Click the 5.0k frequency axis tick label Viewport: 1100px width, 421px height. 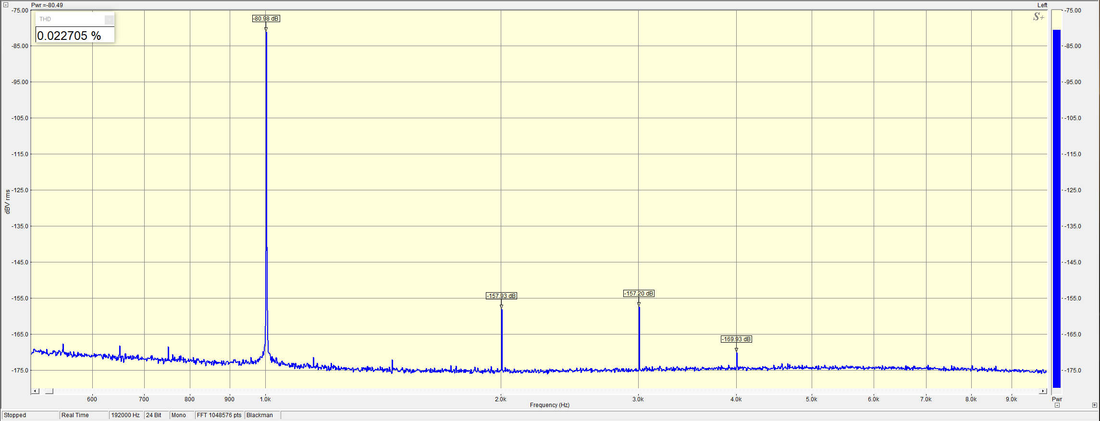point(812,399)
